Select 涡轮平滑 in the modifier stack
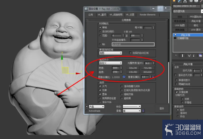 tap(188, 35)
